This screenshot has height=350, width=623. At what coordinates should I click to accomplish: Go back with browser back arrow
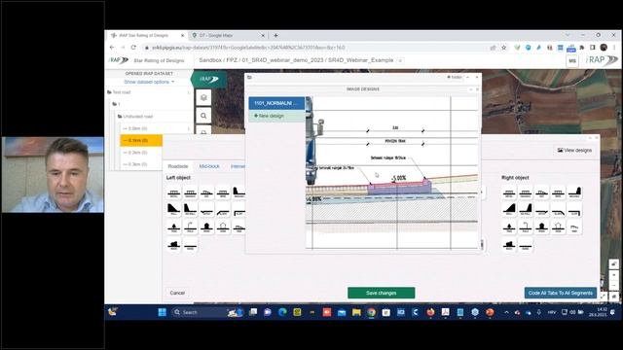pos(112,48)
